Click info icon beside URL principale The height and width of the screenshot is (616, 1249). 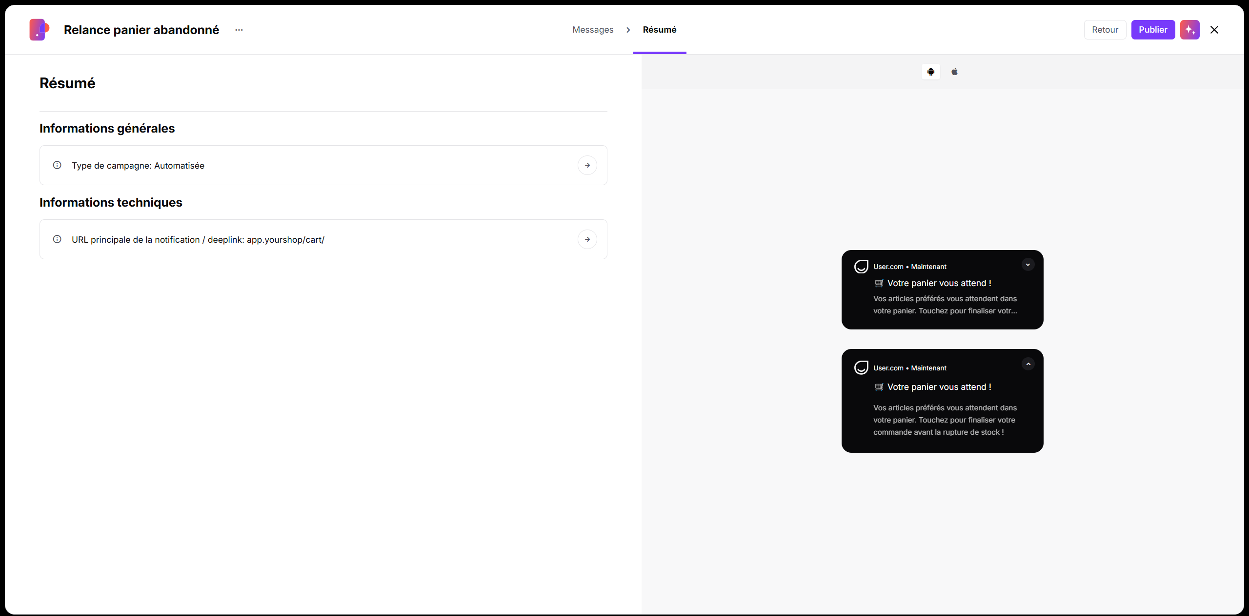(57, 239)
